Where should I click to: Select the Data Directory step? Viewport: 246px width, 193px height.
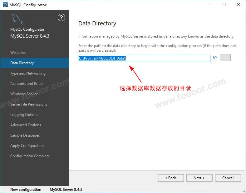[22, 63]
